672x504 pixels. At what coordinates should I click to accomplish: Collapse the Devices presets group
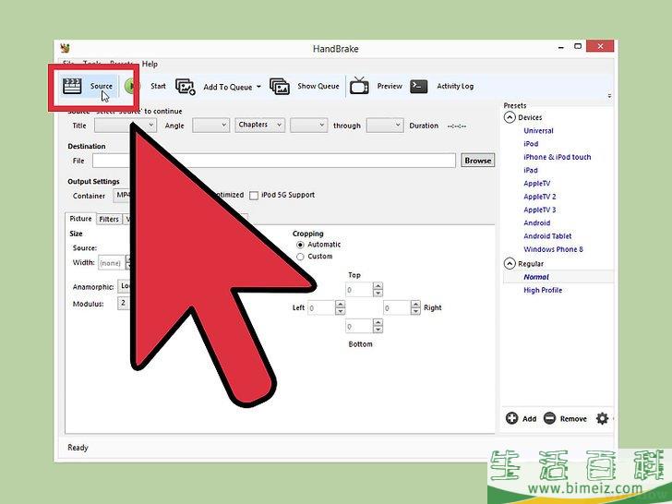tap(510, 117)
